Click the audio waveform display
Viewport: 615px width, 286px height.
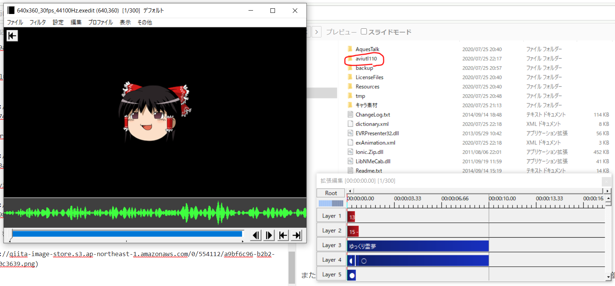[155, 213]
